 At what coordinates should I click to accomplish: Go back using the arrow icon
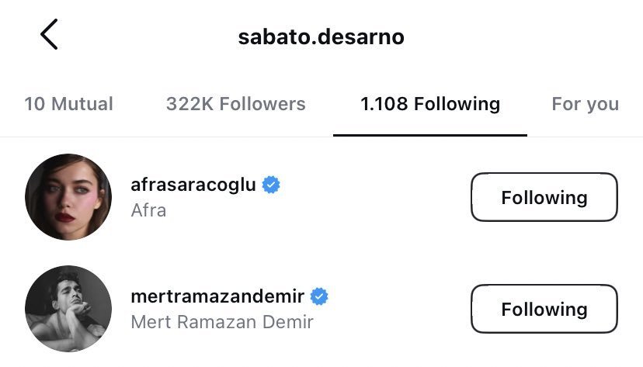point(49,36)
